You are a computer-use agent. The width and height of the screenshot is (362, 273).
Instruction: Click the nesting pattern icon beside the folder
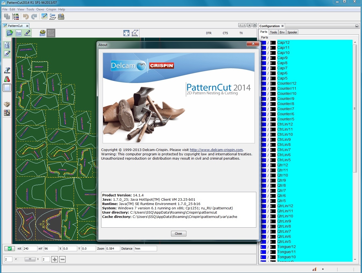point(19,33)
